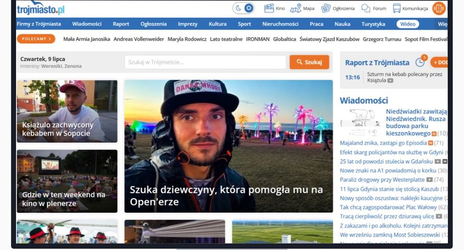Image resolution: width=464 pixels, height=250 pixels.
Task: Open the trojmiasto.pl logo homepage
Action: [x=41, y=8]
